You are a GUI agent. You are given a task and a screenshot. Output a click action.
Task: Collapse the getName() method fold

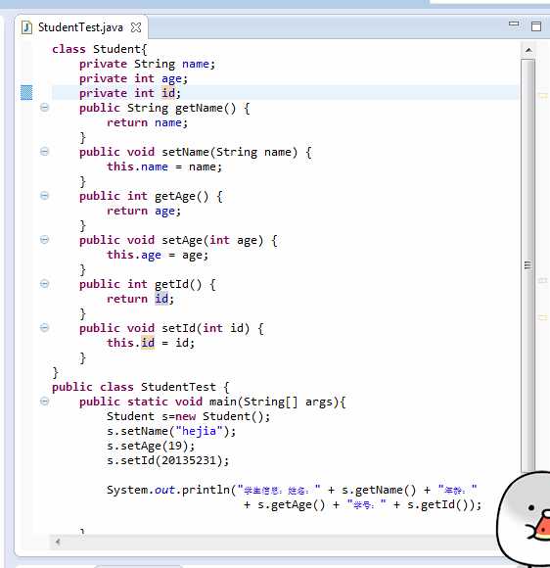pos(44,107)
